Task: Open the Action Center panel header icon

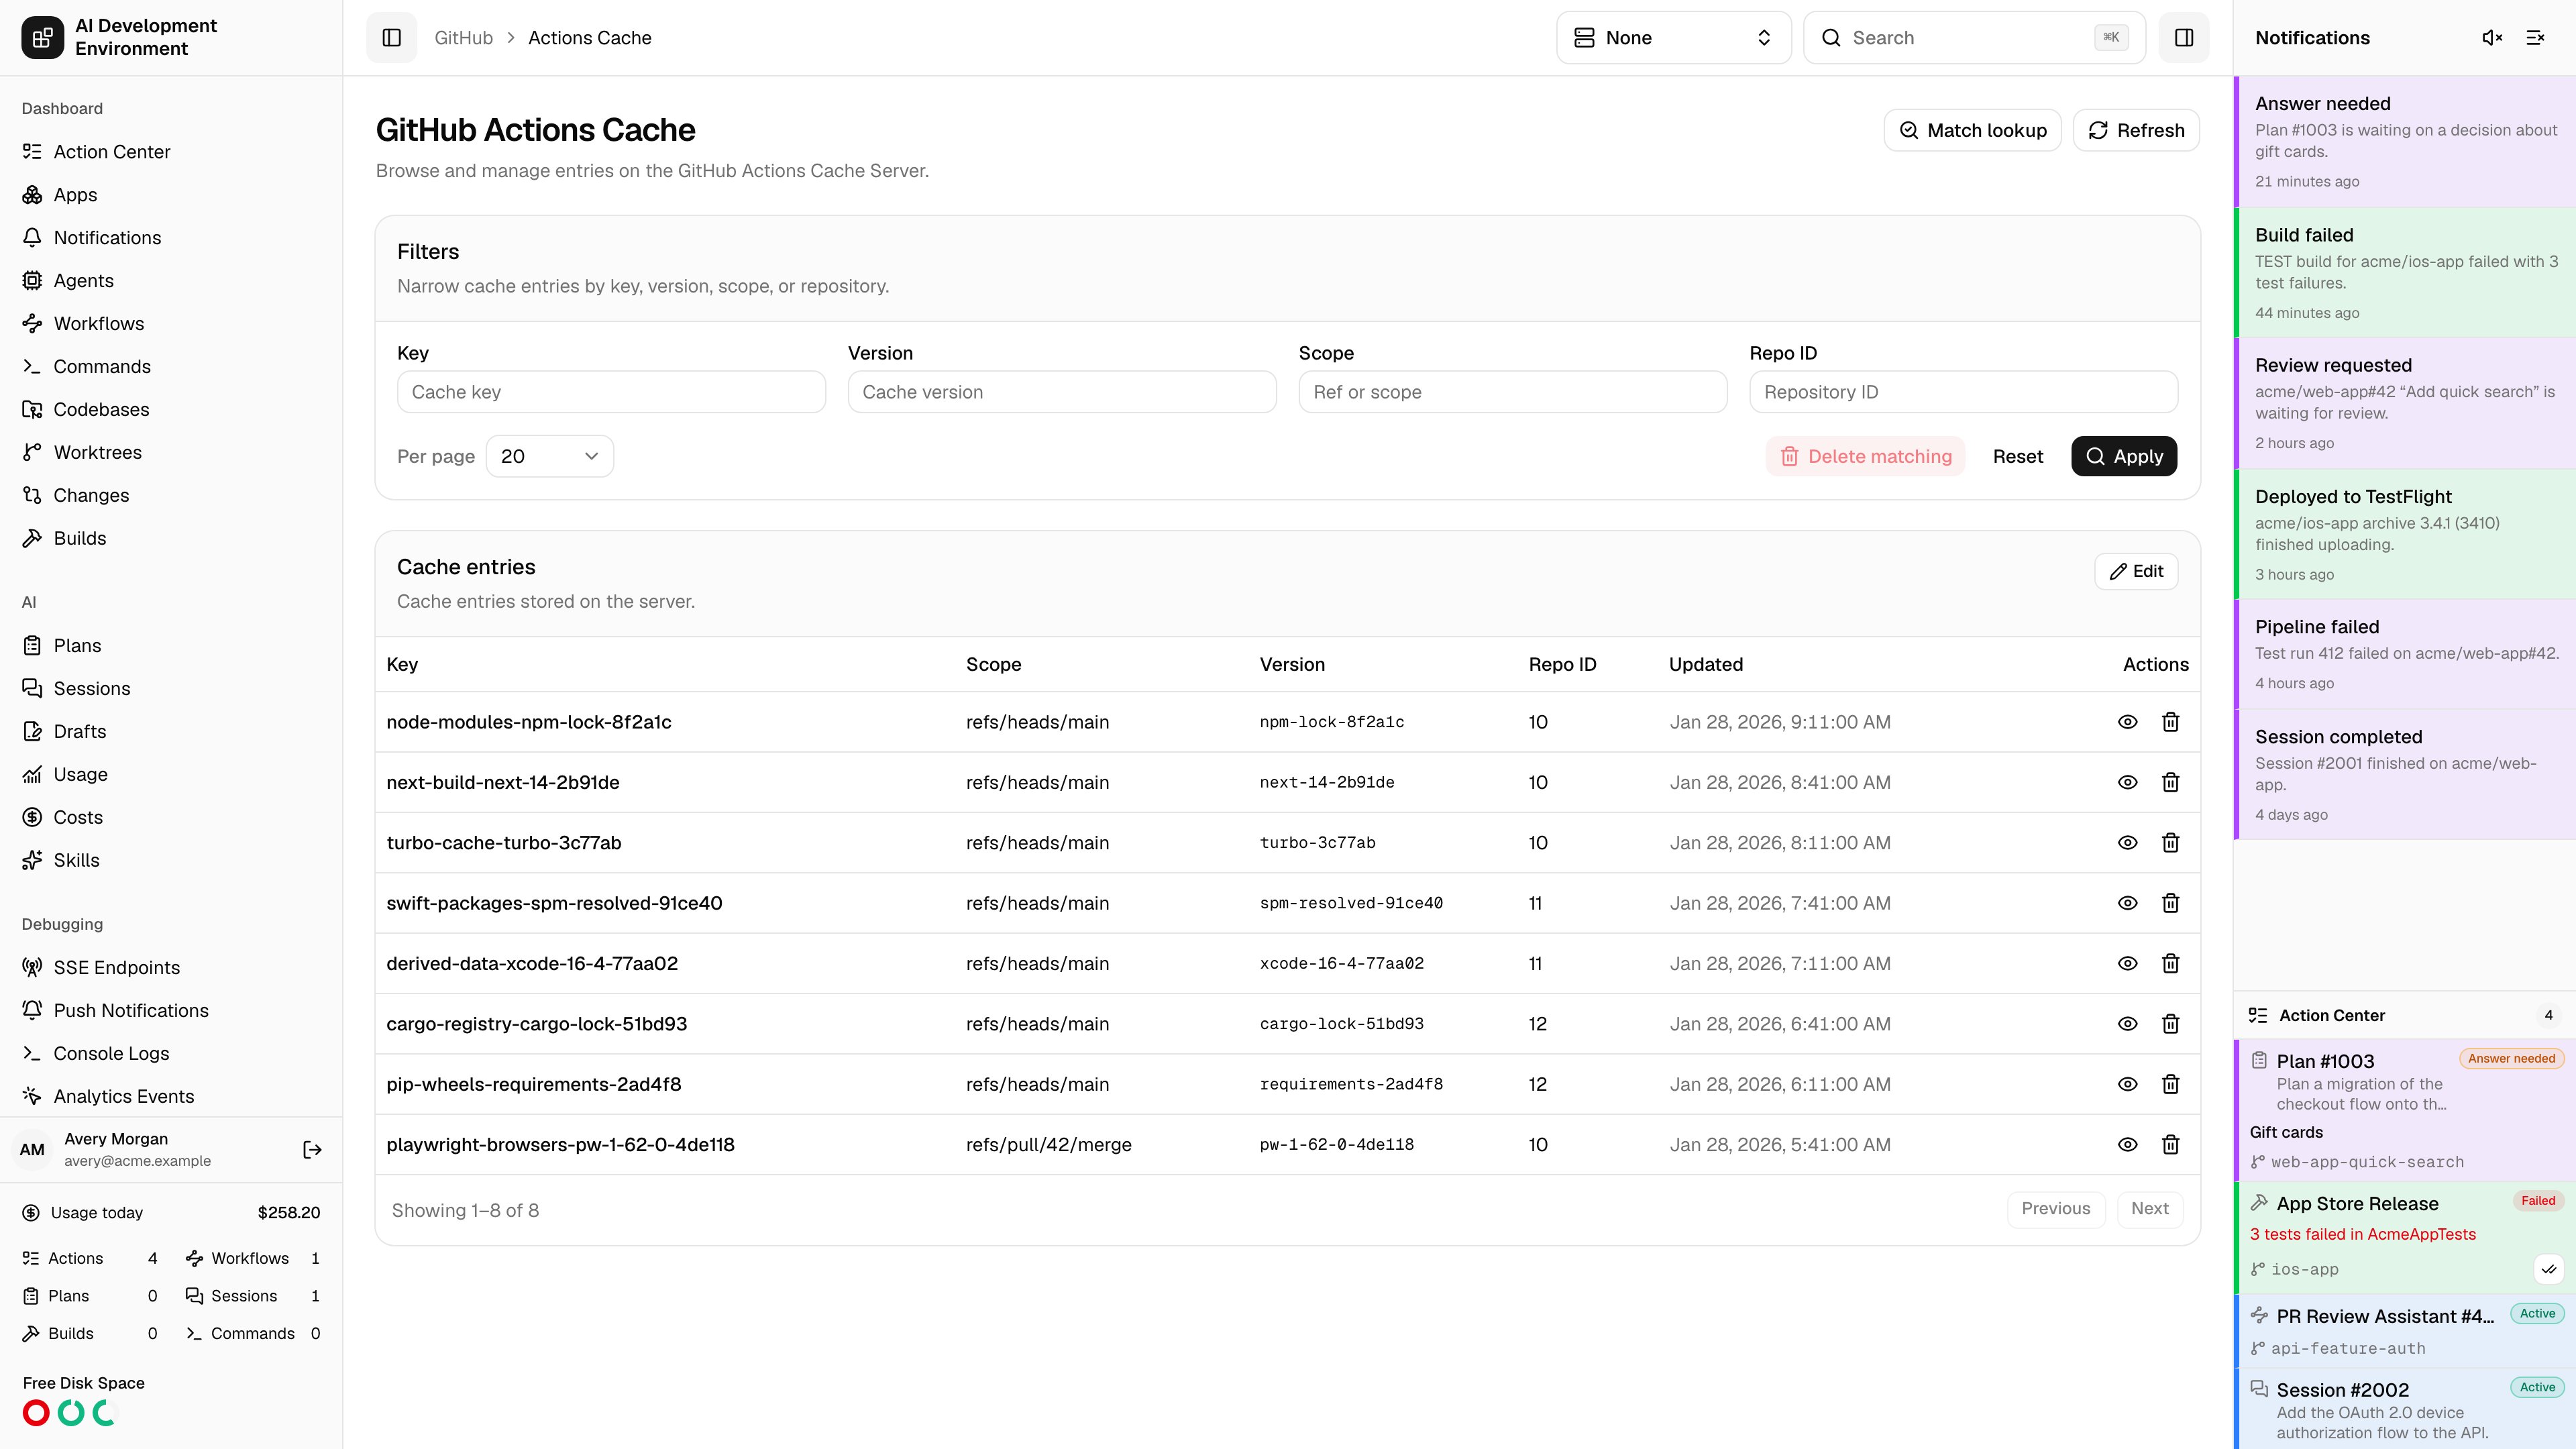Action: 2258,1015
